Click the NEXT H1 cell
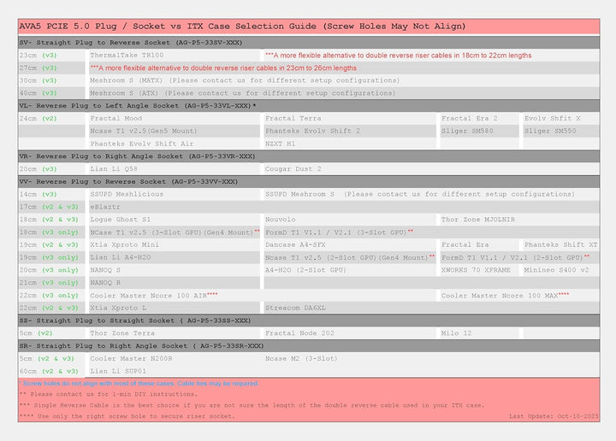The width and height of the screenshot is (616, 441). click(x=280, y=144)
